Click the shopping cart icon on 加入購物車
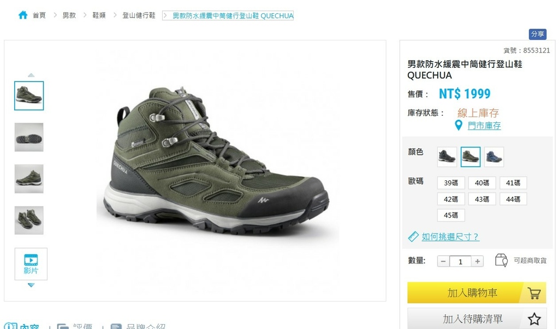Screen dimensions: 559x329 (534, 293)
